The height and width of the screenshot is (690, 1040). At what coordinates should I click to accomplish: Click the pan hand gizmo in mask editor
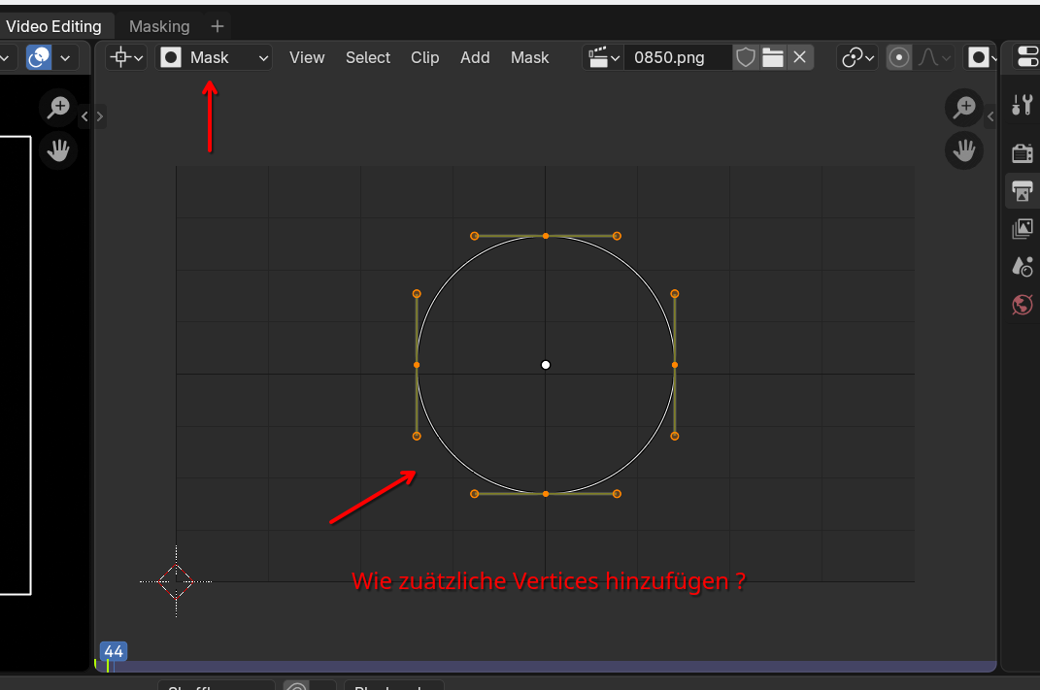pos(963,150)
